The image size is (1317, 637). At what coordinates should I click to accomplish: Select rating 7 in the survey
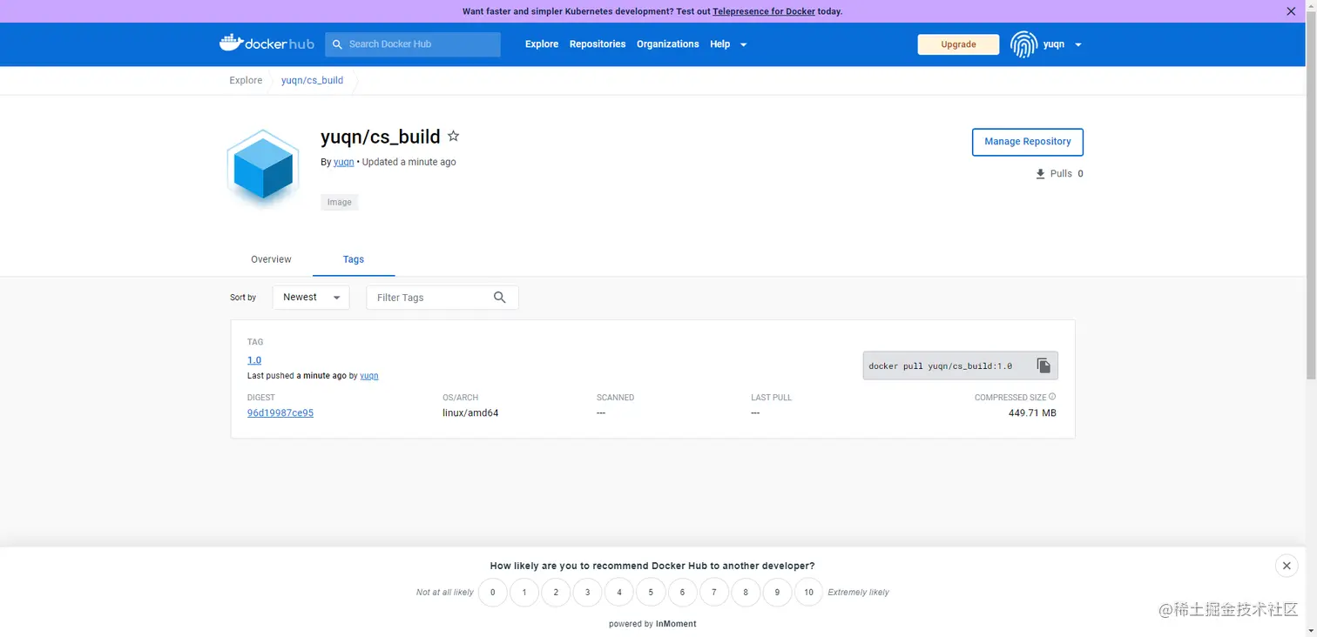tap(714, 592)
